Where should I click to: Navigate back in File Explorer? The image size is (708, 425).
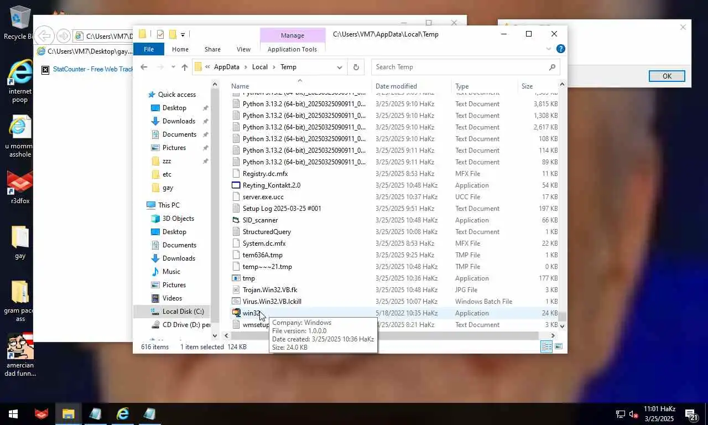(x=144, y=67)
